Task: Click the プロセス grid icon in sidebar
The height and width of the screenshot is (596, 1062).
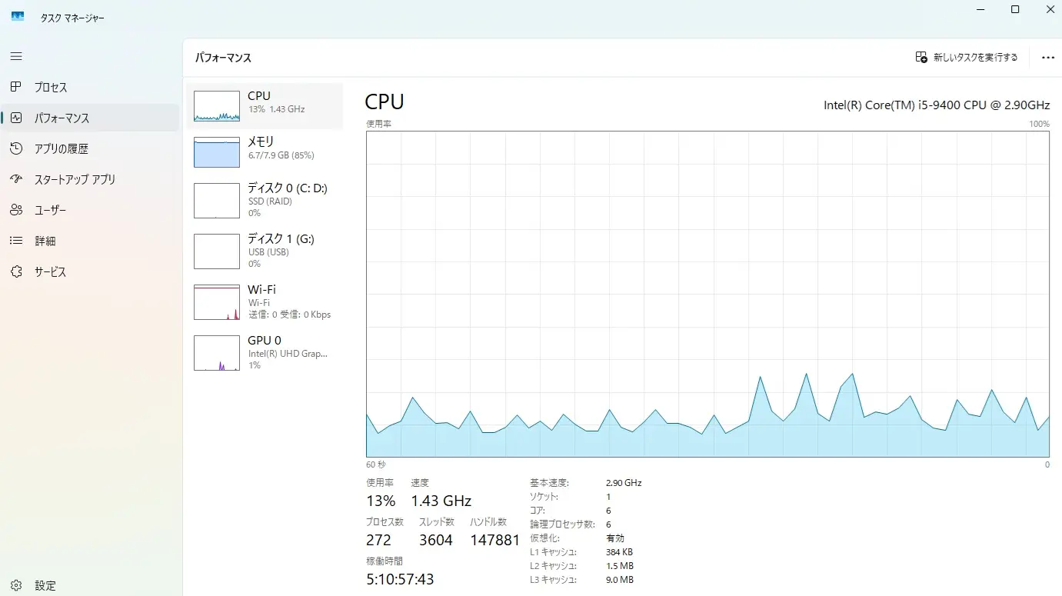Action: pyautogui.click(x=16, y=87)
